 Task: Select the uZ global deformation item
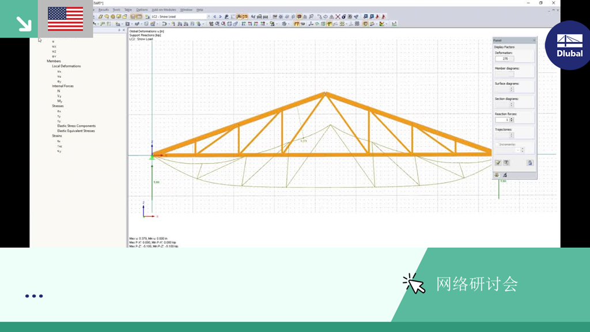click(54, 51)
